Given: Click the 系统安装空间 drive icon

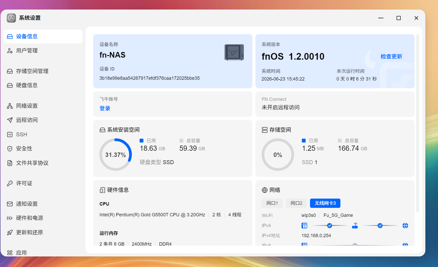Looking at the screenshot, I should [102, 130].
